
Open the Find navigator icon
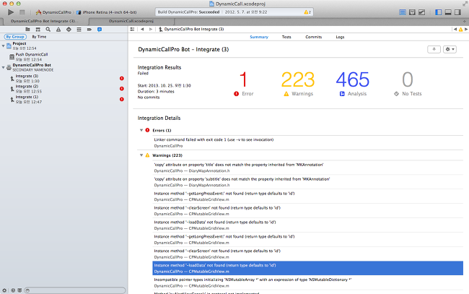click(48, 30)
